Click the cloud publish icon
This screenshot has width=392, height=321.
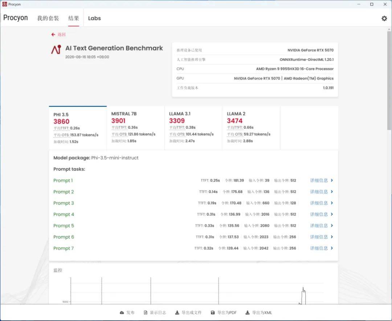pos(122,313)
